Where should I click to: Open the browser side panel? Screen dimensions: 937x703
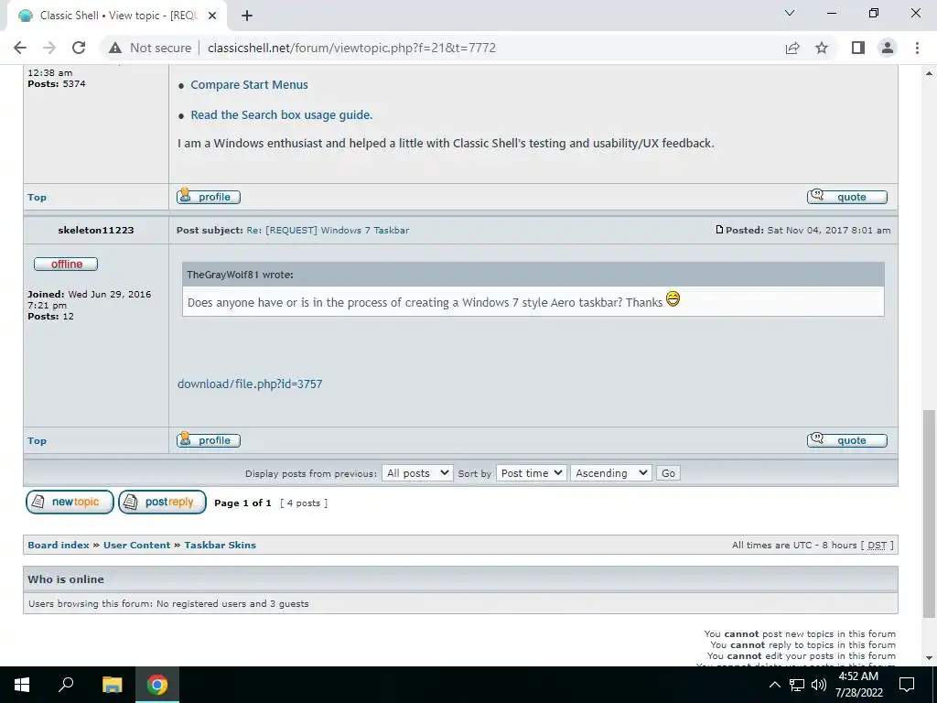pyautogui.click(x=858, y=48)
